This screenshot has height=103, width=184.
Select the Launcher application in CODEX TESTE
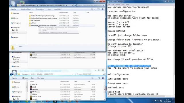63,90
